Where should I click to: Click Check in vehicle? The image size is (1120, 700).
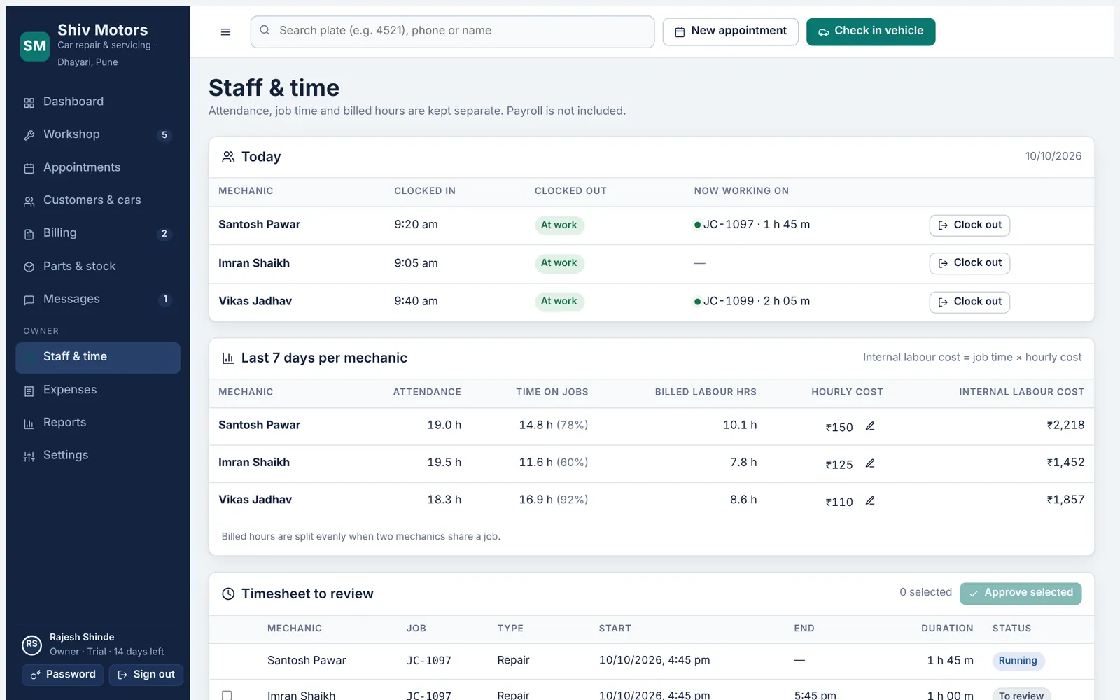(871, 31)
